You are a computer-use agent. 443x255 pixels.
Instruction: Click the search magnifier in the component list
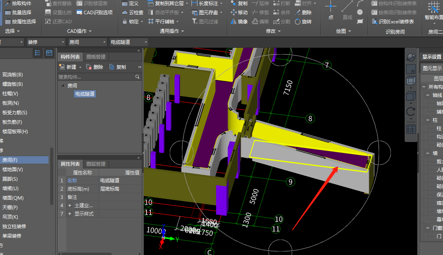point(137,77)
